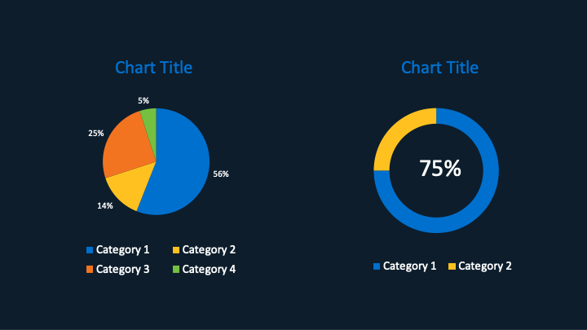Select the 5% data label

(143, 101)
